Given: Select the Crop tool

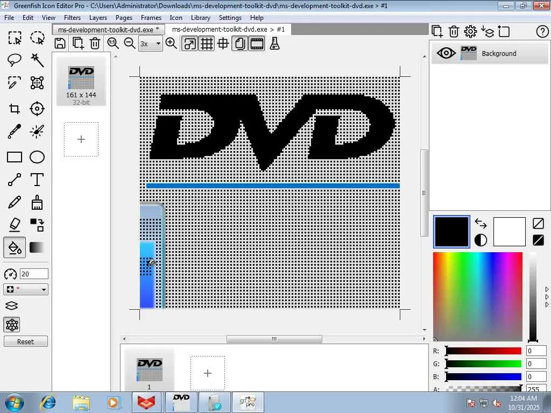Looking at the screenshot, I should coord(15,109).
